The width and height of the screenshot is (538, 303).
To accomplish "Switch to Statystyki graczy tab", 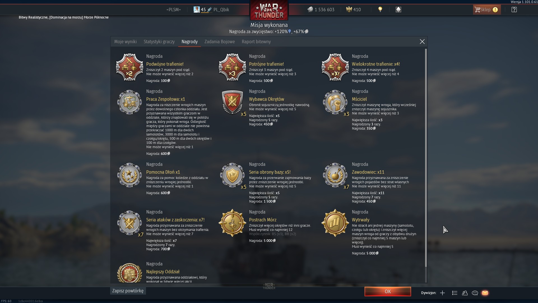I will 159,42.
